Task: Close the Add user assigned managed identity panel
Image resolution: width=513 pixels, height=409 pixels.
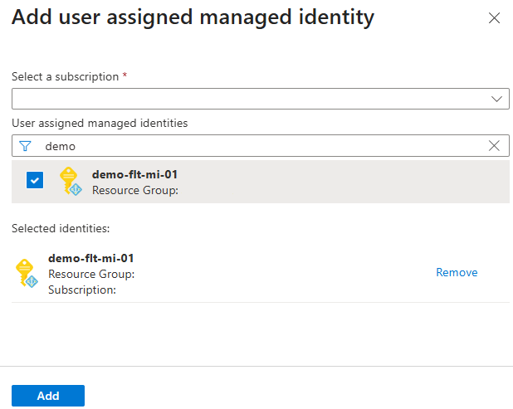Action: coord(495,17)
